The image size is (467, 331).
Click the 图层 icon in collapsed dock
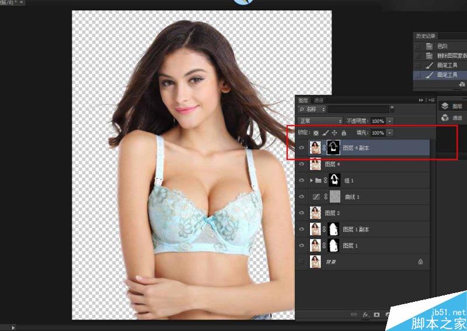coord(445,106)
